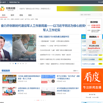Go to previous page of 橙视推荐 carousel
The height and width of the screenshot is (103, 103).
click(x=34, y=100)
